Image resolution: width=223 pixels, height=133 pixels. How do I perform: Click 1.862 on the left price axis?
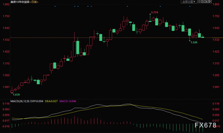point(6,4)
